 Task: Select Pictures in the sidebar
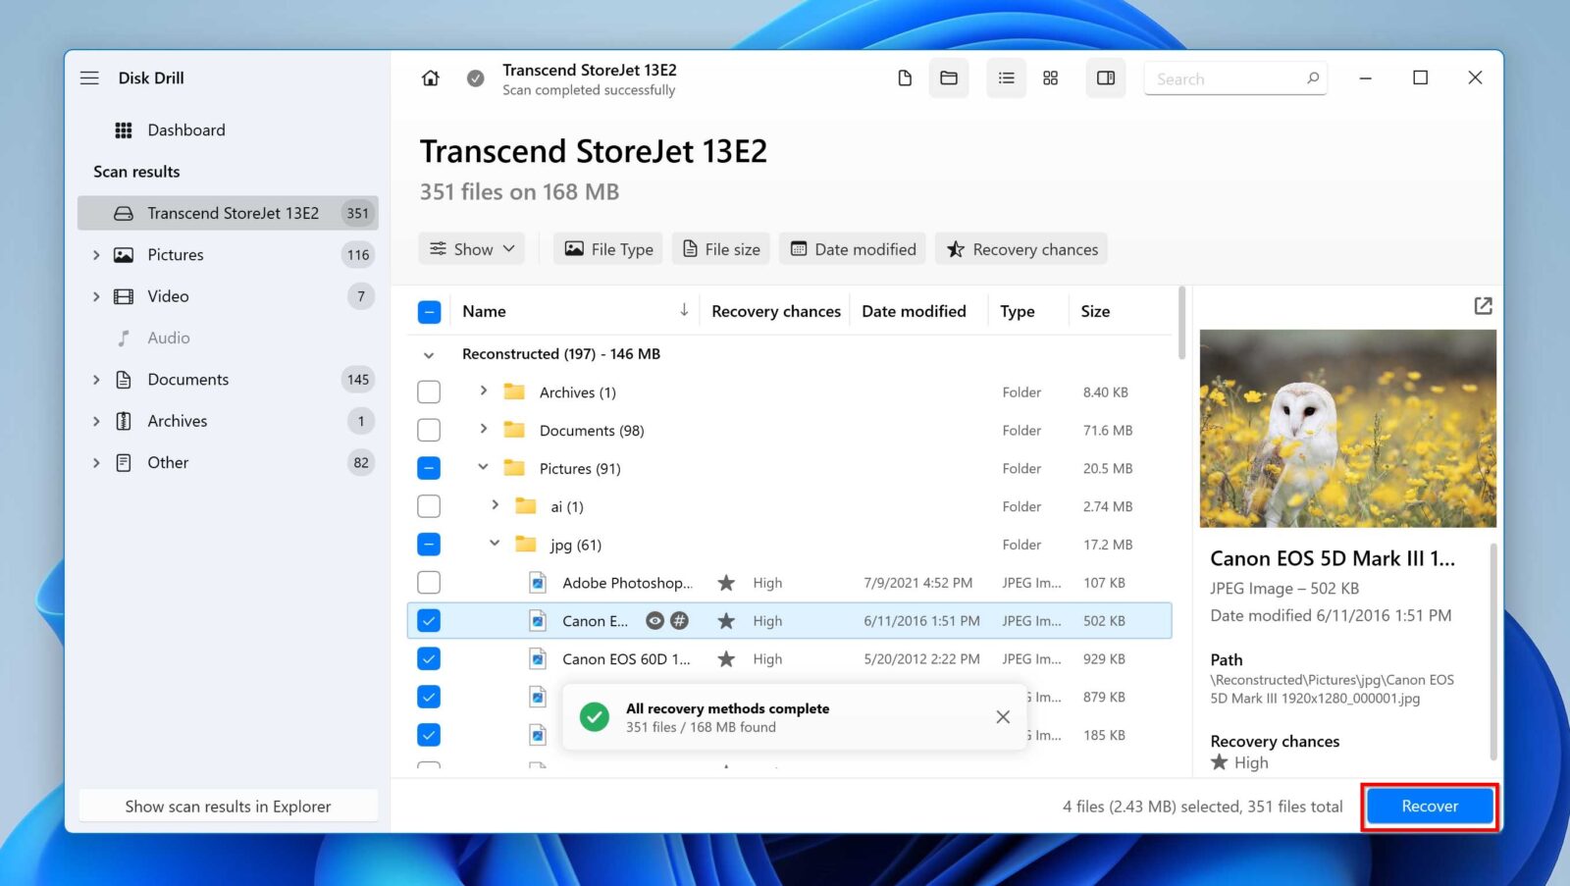point(176,254)
